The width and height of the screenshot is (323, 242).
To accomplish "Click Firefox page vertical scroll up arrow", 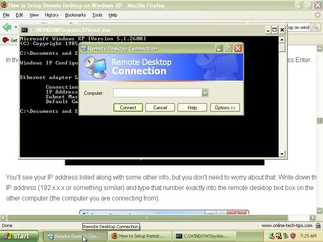I will click(319, 48).
